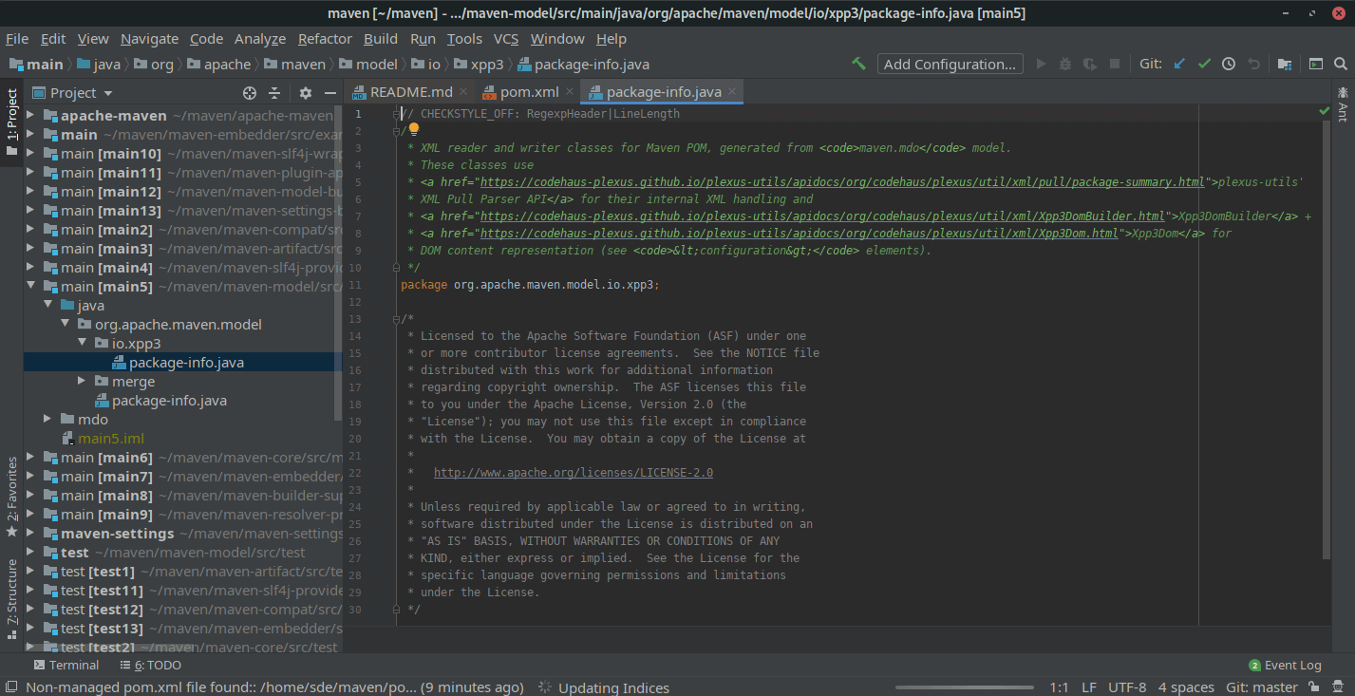
Task: Click the locate file crosshair icon
Action: [x=250, y=93]
